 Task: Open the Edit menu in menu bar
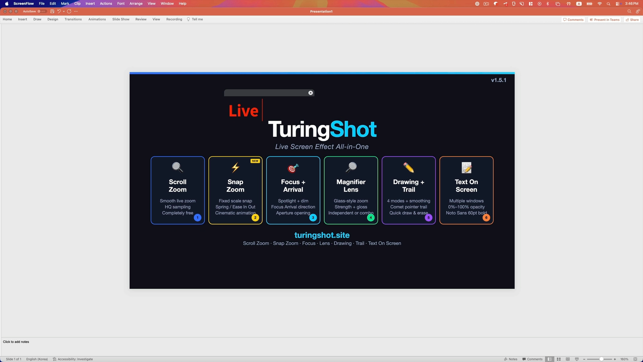tap(53, 4)
